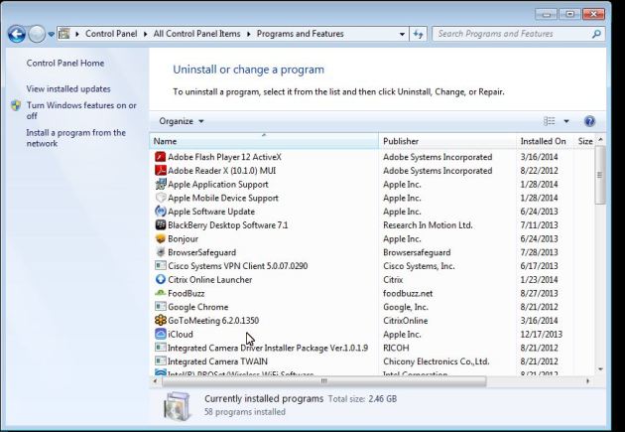
Task: Select the Citrix Online Launcher row name
Action: [210, 280]
